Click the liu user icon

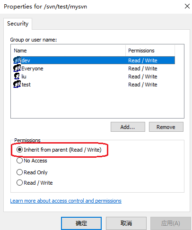[17, 77]
